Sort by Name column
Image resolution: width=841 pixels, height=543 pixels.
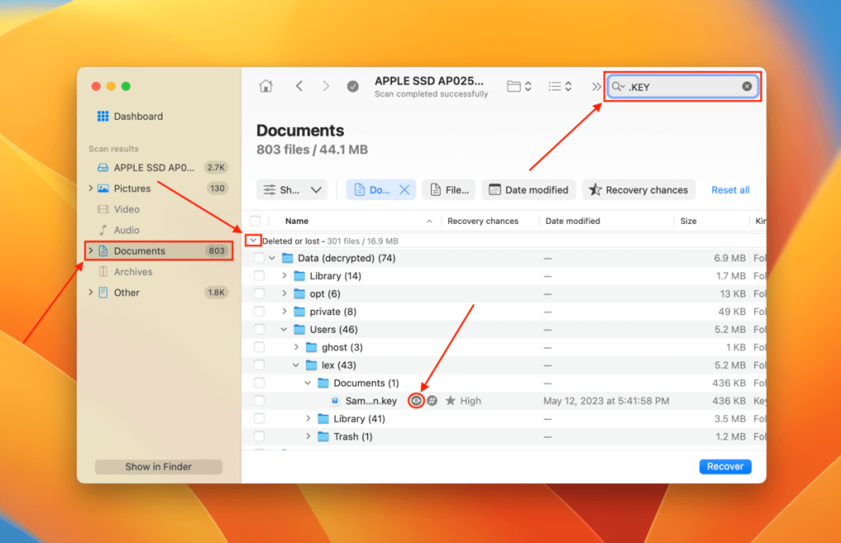point(296,221)
